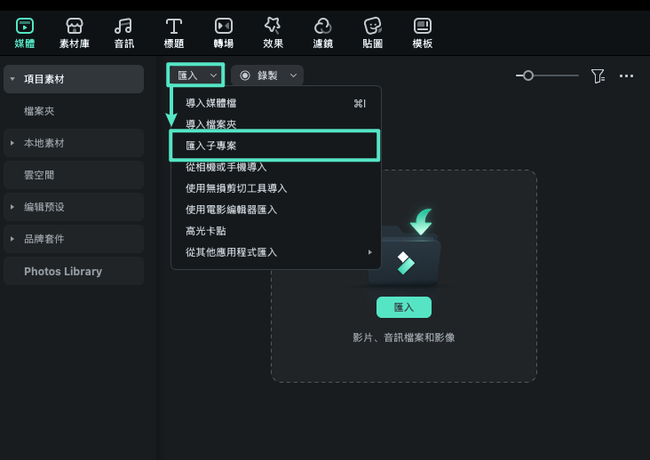Expand the 编辑预设 section arrow
Screen dimensions: 650x460
point(12,207)
